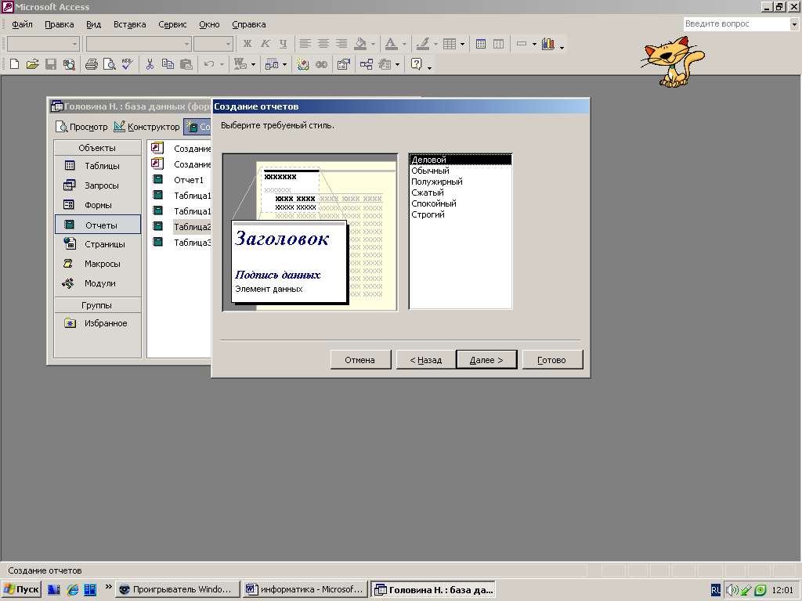802x601 pixels.
Task: Open the Сервис menu
Action: point(172,24)
